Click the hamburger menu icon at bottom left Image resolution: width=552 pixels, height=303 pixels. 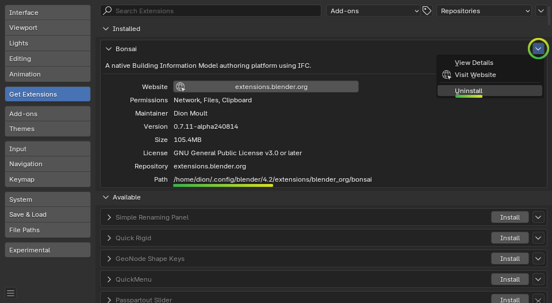click(x=10, y=293)
